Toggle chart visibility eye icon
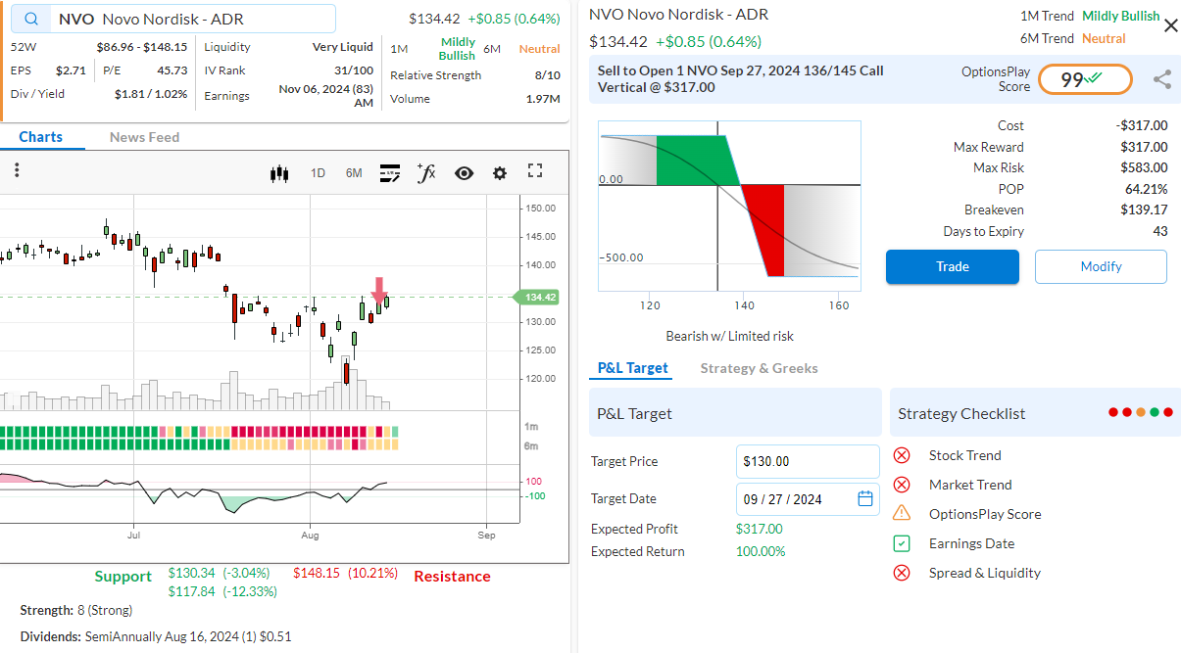1181x653 pixels. pos(464,173)
